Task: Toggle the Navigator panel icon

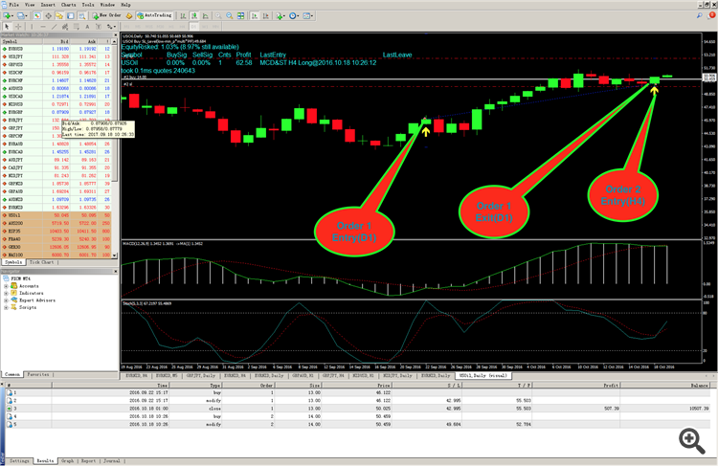Action: pyautogui.click(x=59, y=15)
